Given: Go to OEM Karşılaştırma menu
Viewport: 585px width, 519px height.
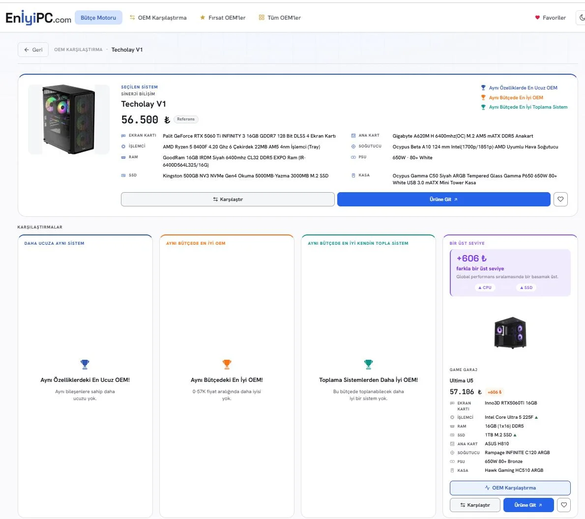Looking at the screenshot, I should point(158,18).
